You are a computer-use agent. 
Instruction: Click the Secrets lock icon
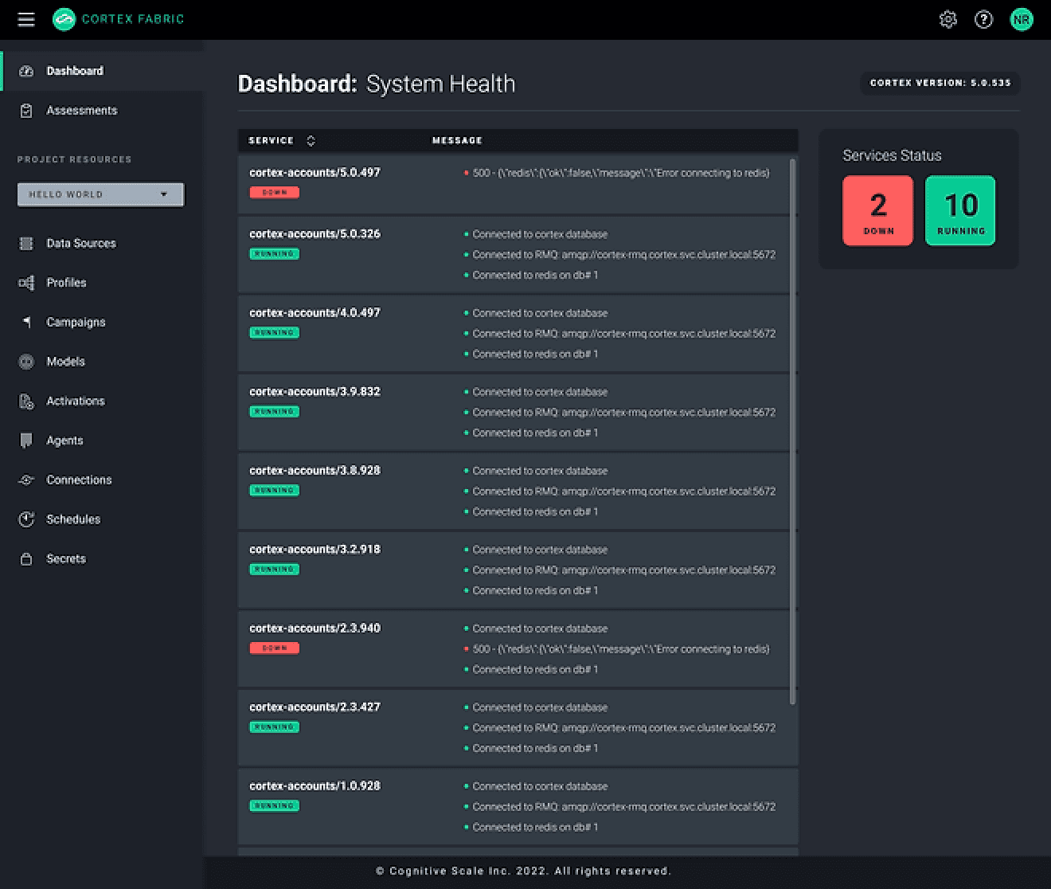point(26,559)
